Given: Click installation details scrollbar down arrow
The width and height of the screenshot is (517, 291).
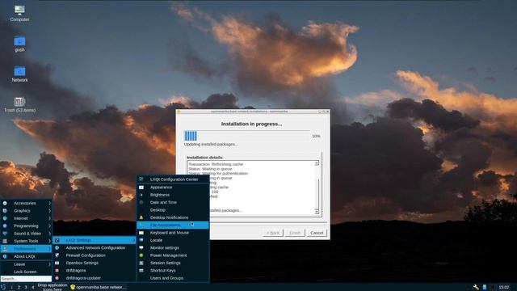Looking at the screenshot, I should coord(317,212).
